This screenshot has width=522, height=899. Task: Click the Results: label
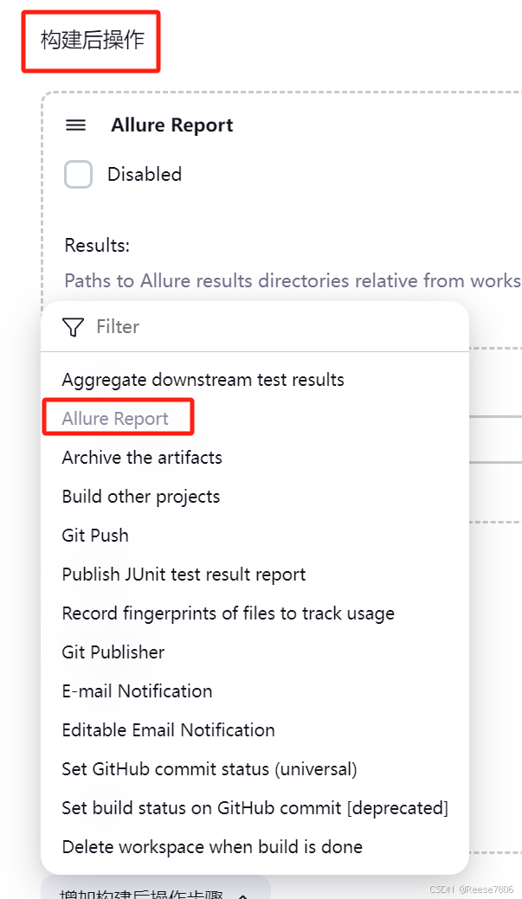coord(97,246)
